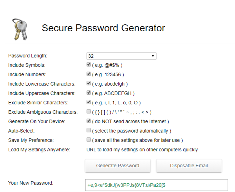Uncheck the Include Symbols checkbox
The image size is (235, 192).
(x=88, y=65)
